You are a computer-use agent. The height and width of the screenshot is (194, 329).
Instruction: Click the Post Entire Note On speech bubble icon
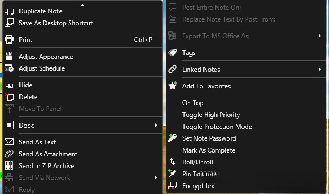(173, 8)
